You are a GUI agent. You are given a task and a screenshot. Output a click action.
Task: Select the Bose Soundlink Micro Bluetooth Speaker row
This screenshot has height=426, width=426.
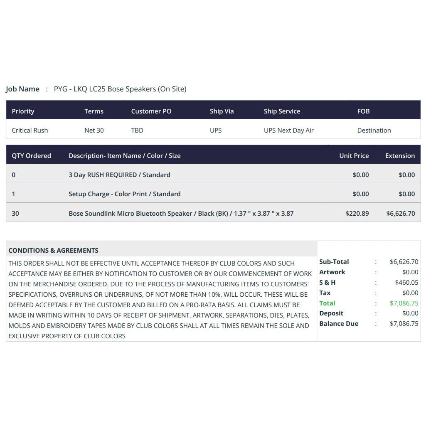(213, 212)
